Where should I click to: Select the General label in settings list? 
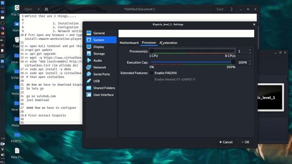click(99, 33)
